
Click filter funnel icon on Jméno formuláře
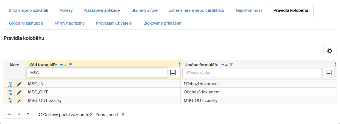click(x=231, y=65)
